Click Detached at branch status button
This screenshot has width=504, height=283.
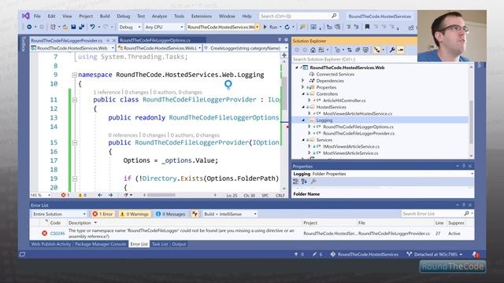pos(434,255)
